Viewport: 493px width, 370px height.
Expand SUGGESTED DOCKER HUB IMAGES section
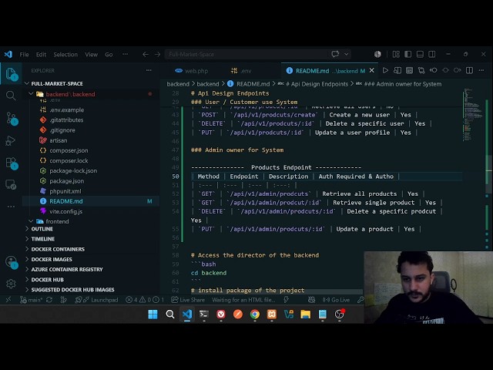[72, 290]
